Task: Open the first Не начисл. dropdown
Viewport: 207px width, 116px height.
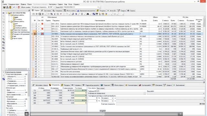Action: tap(113, 98)
